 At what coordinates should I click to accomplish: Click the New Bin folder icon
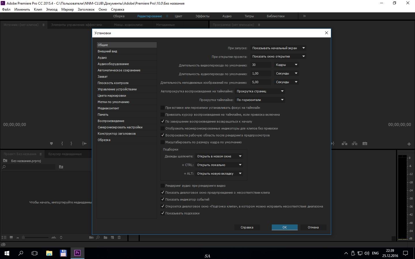105,237
